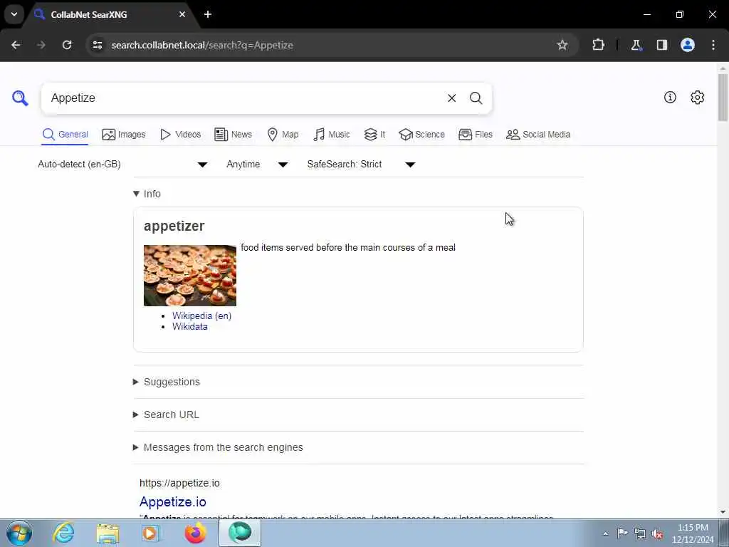729x547 pixels.
Task: Open Windows Explorer folder in taskbar
Action: point(108,533)
